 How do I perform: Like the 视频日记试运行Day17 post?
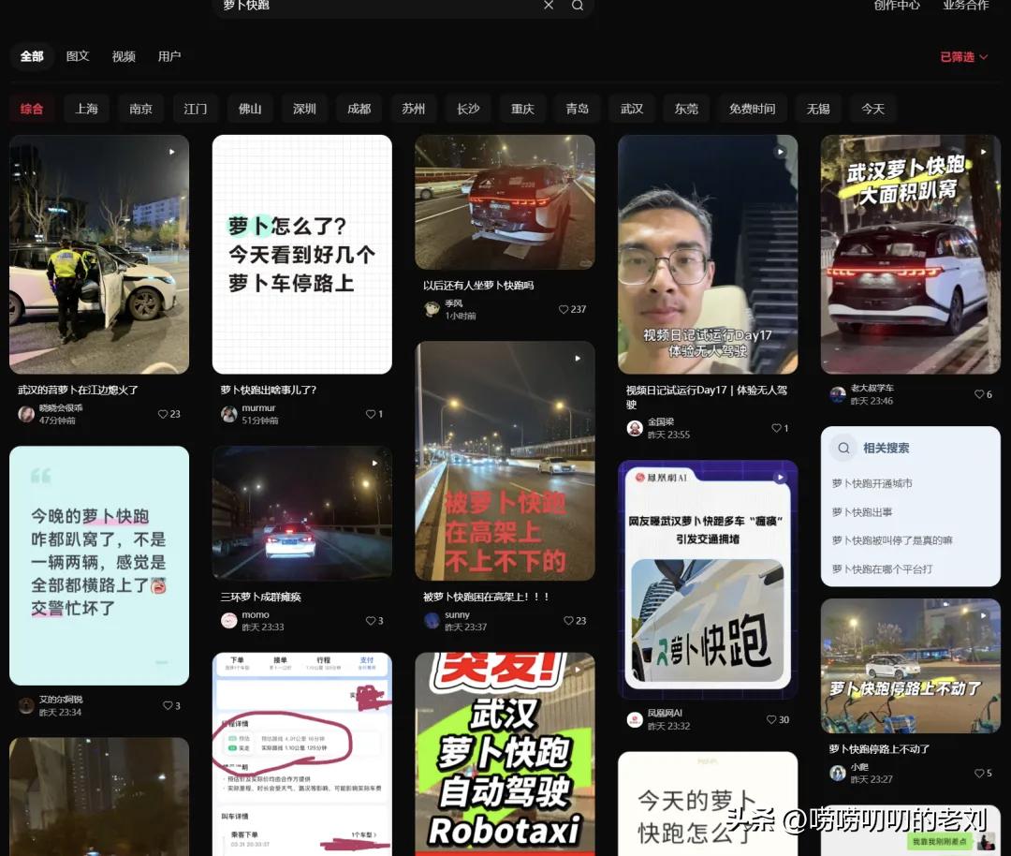[776, 428]
